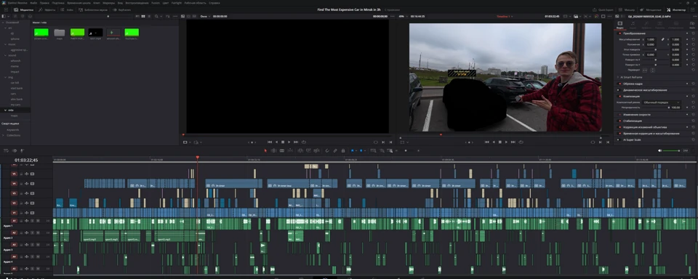Play the source viewer forward
This screenshot has height=279, width=698.
289,142
